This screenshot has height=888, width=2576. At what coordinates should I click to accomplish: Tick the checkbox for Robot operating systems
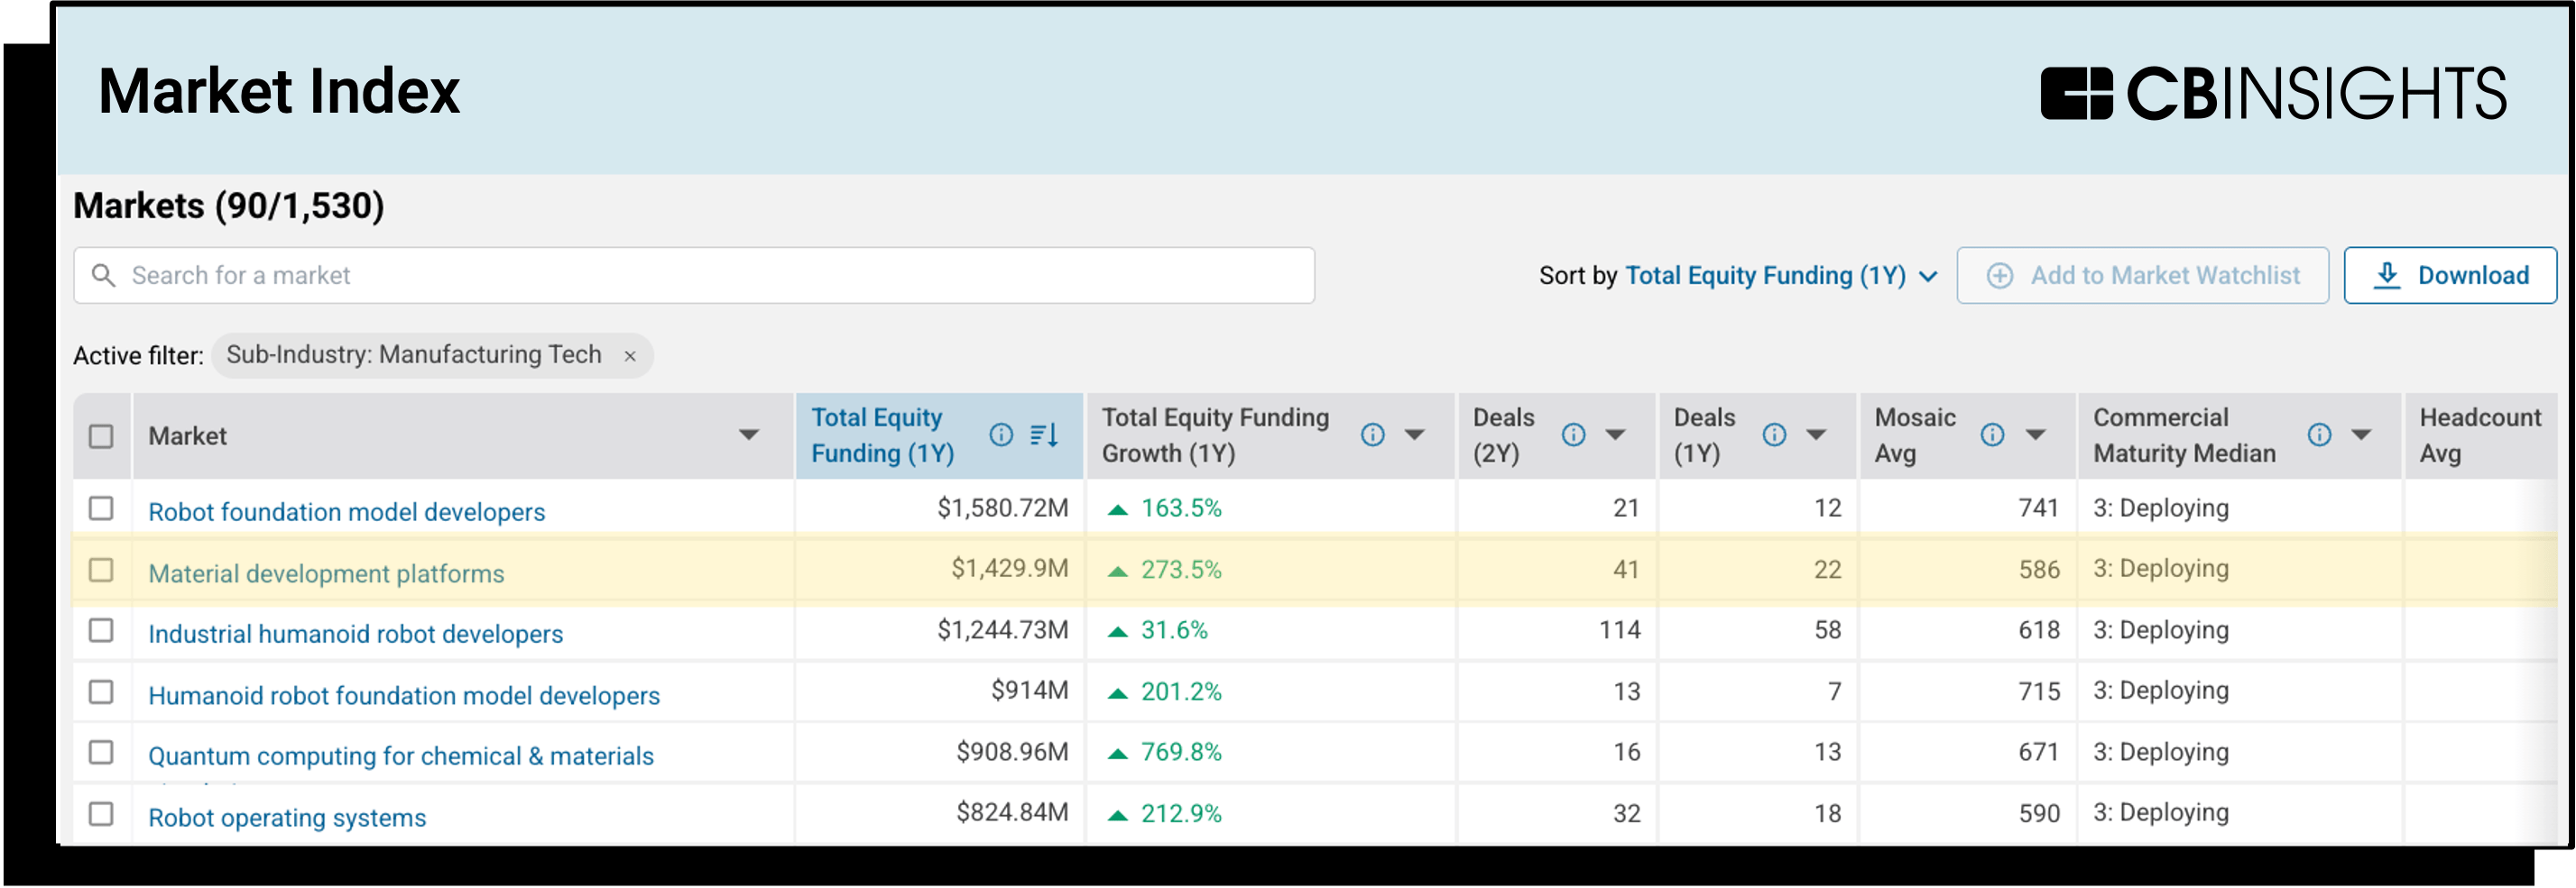pyautogui.click(x=101, y=814)
